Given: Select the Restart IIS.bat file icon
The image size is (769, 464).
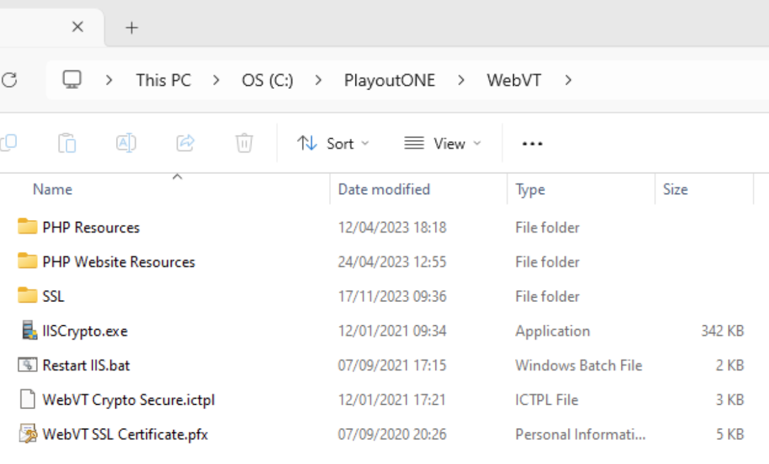Looking at the screenshot, I should pos(27,364).
